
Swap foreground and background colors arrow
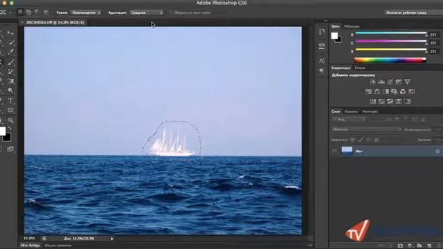point(10,129)
